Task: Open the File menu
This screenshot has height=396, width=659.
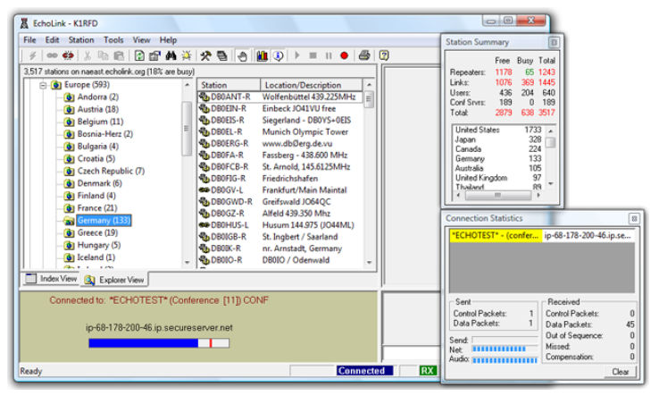Action: click(x=29, y=40)
